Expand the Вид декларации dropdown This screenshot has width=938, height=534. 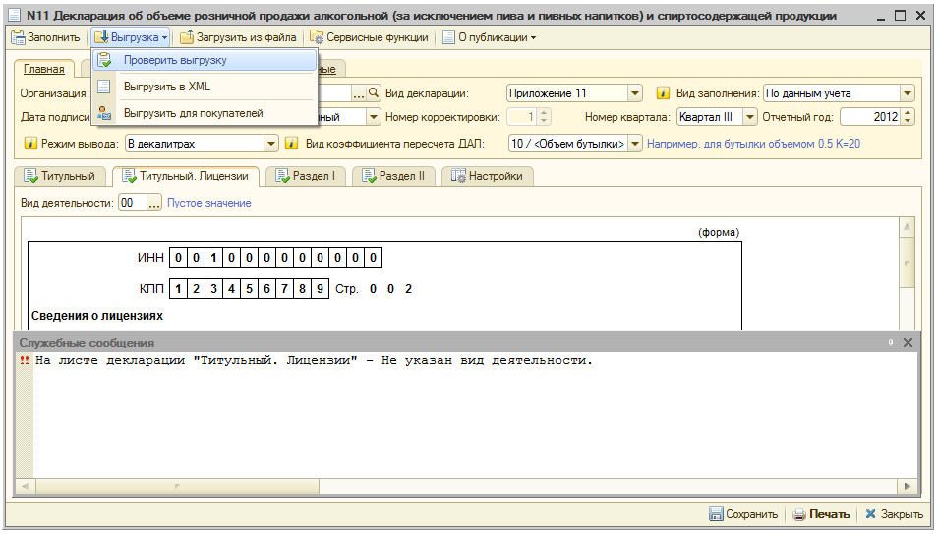click(634, 93)
